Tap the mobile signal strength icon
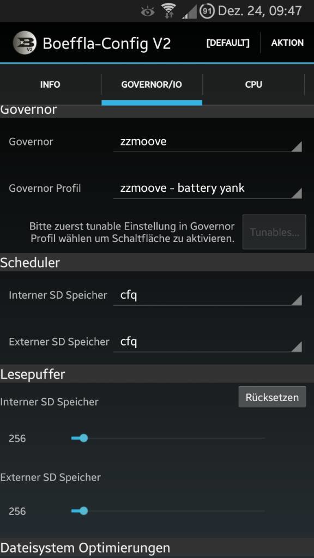The image size is (314, 558). coord(189,12)
